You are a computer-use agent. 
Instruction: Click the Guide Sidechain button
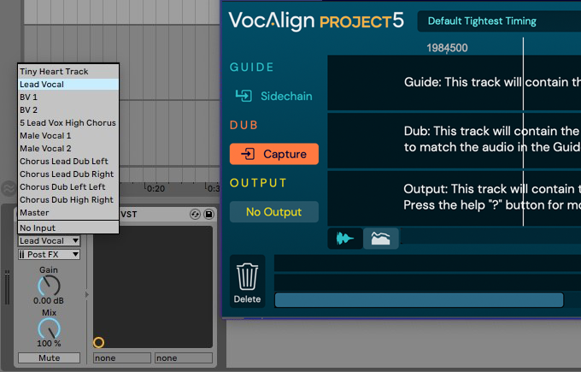(273, 97)
